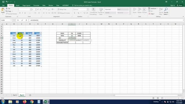Expand the Name Box dropdown arrow
185x104 pixels.
click(11, 20)
